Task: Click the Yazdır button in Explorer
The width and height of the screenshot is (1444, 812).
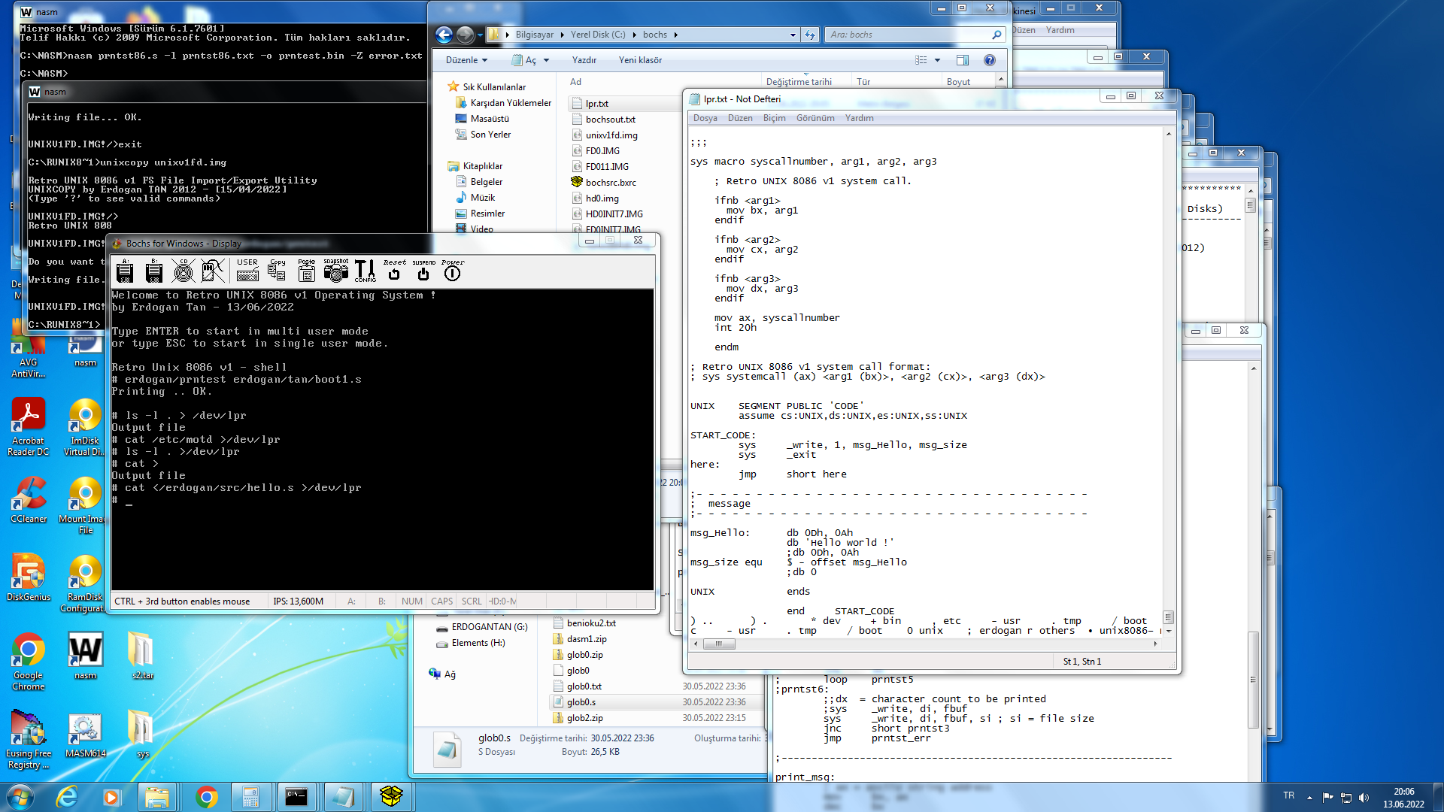Action: pyautogui.click(x=584, y=60)
